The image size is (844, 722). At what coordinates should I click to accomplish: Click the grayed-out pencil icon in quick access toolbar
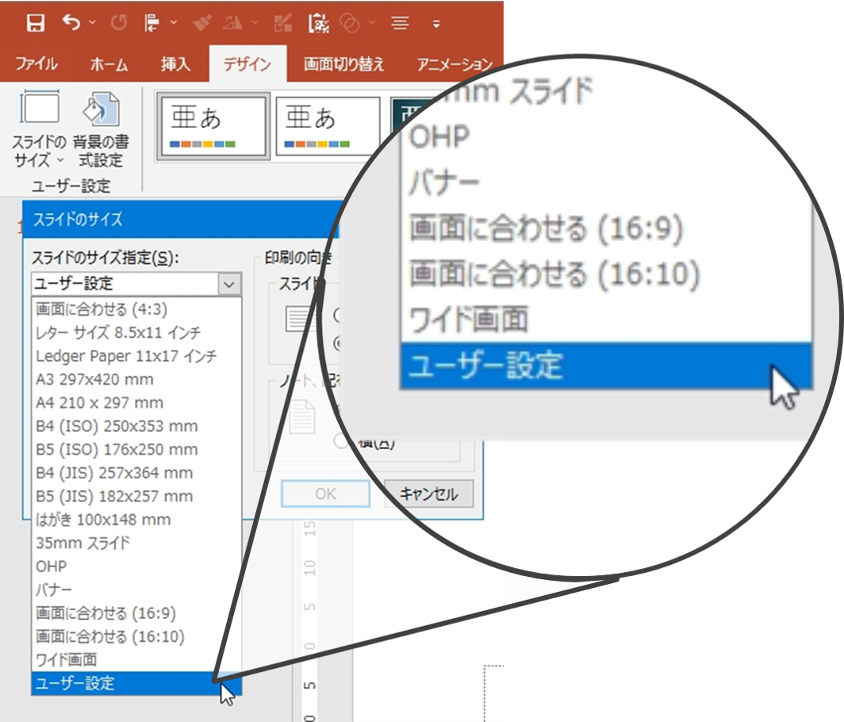282,23
